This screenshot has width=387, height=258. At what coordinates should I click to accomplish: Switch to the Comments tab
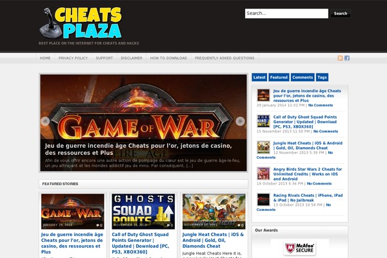[303, 77]
